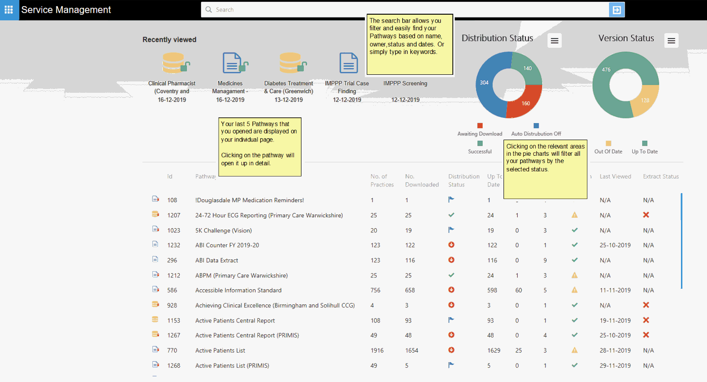
Task: Click the search submit arrow button
Action: click(616, 10)
